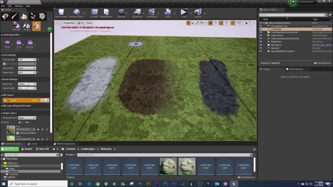Open the Help menu
Image resolution: width=333 pixels, height=187 pixels.
click(x=28, y=6)
